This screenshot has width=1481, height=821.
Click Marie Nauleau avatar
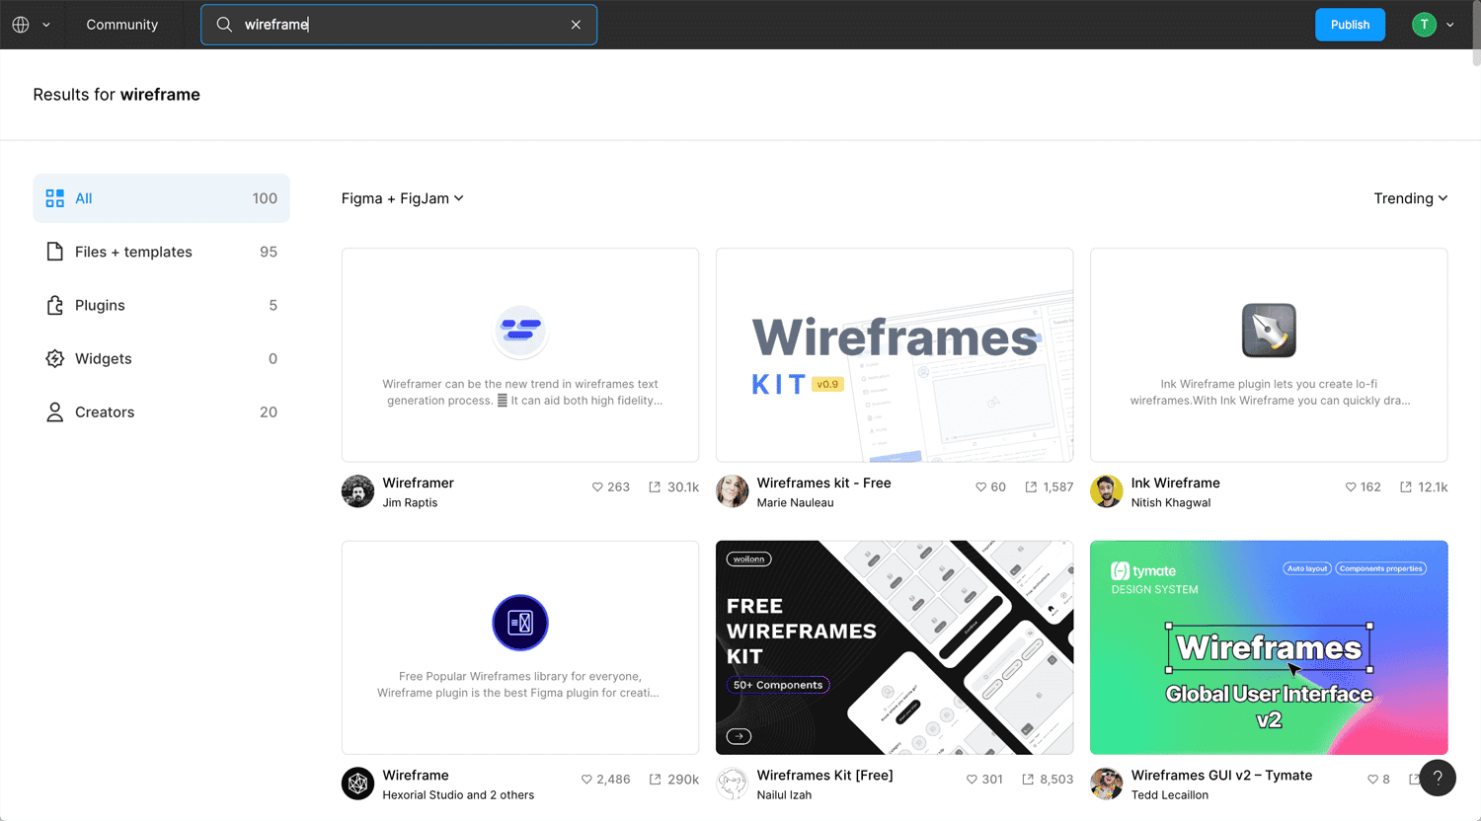click(732, 491)
